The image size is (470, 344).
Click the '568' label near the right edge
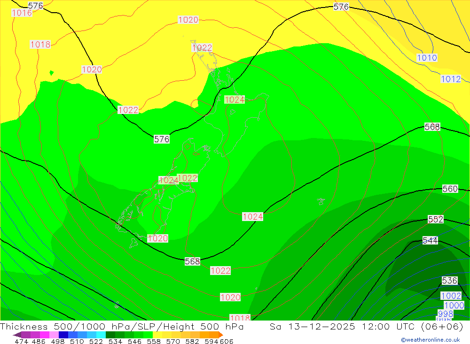(x=432, y=127)
